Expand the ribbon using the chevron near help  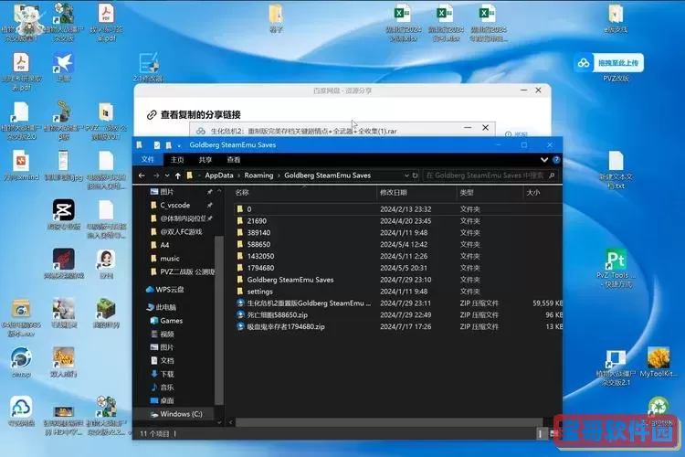click(544, 160)
